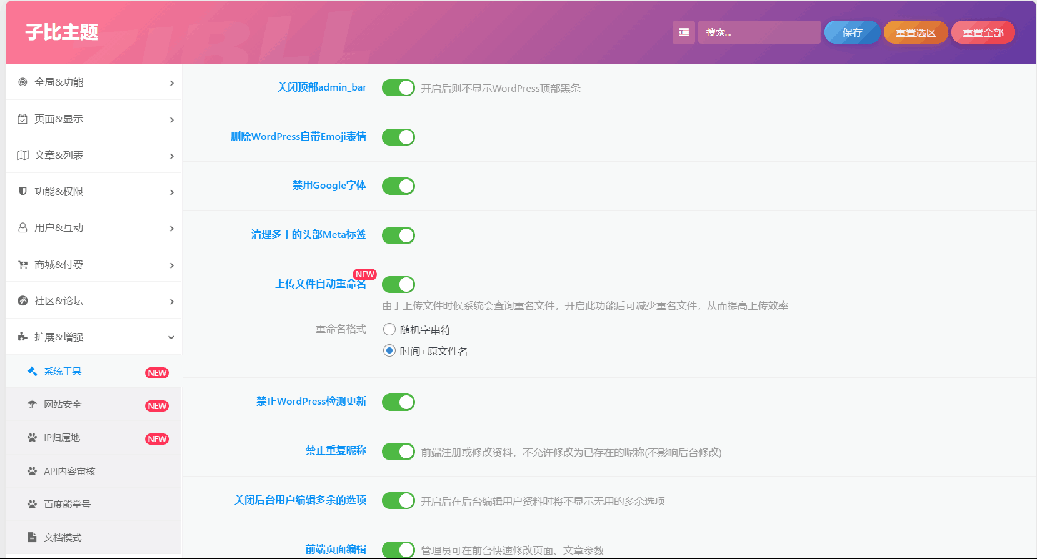Image resolution: width=1037 pixels, height=559 pixels.
Task: Click the 页面&显示 calendar icon
Action: click(23, 119)
